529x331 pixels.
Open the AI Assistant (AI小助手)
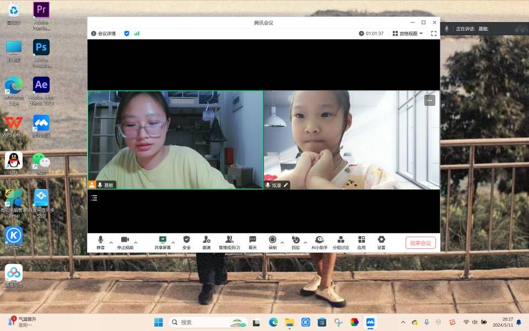click(x=319, y=242)
